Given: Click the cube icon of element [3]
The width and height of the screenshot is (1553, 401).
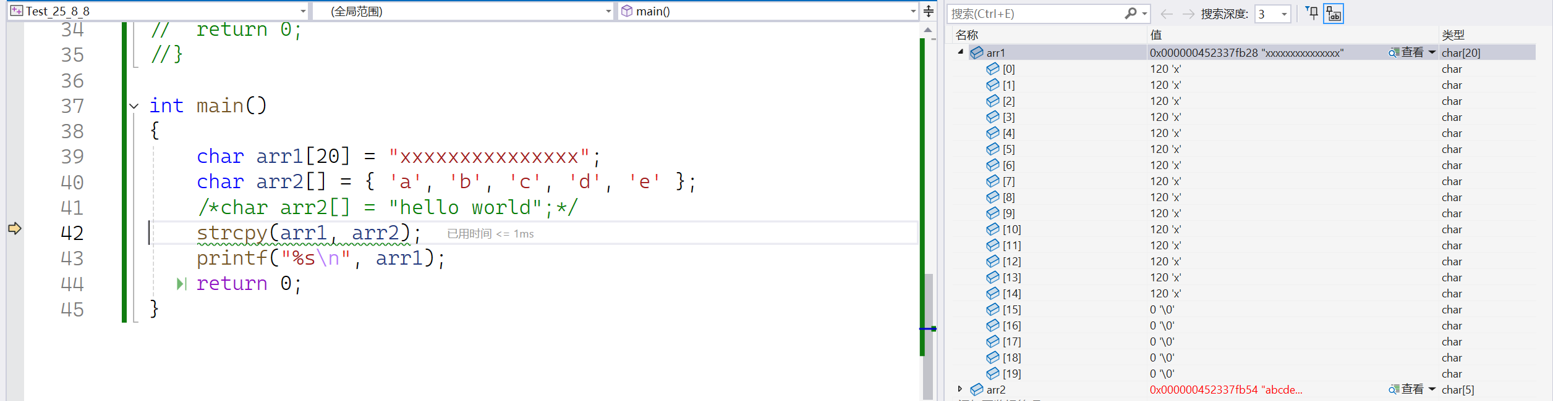Looking at the screenshot, I should coord(992,117).
